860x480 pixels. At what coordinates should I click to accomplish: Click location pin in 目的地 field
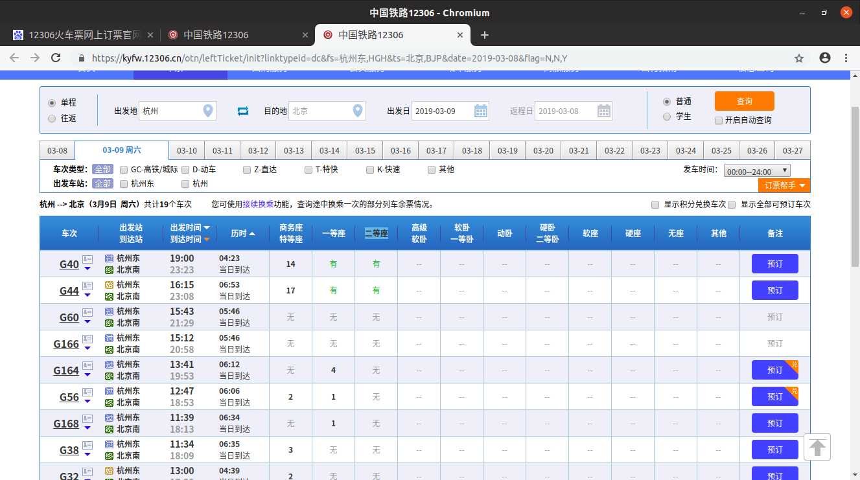pyautogui.click(x=358, y=111)
